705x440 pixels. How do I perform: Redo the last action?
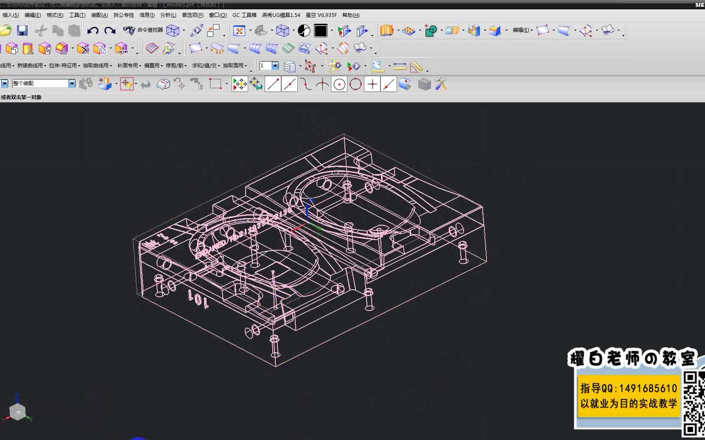pos(110,30)
